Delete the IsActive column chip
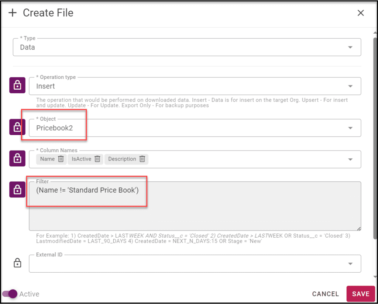Viewport: 378px width, 304px height. (x=97, y=159)
